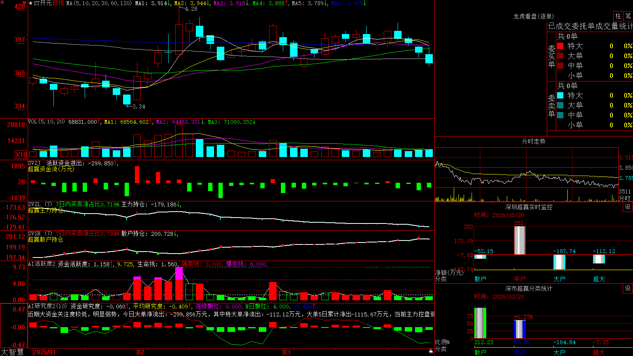Screen dimensions: 633x356
Task: Click the red 特大 buy-order color swatch
Action: (x=560, y=46)
